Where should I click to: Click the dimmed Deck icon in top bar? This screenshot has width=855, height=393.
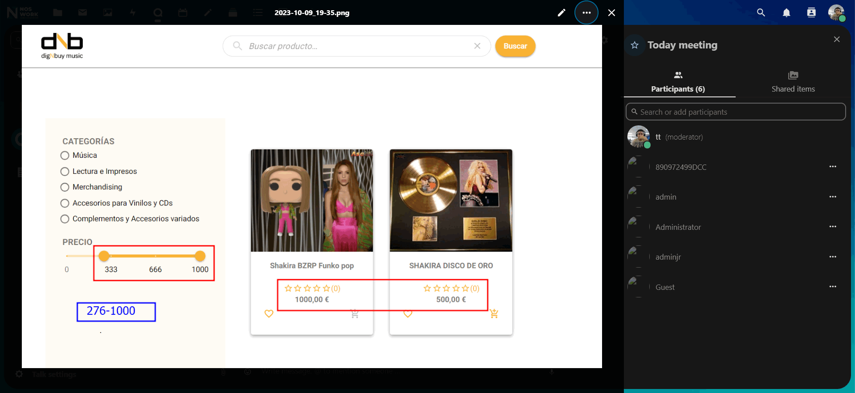pyautogui.click(x=232, y=12)
